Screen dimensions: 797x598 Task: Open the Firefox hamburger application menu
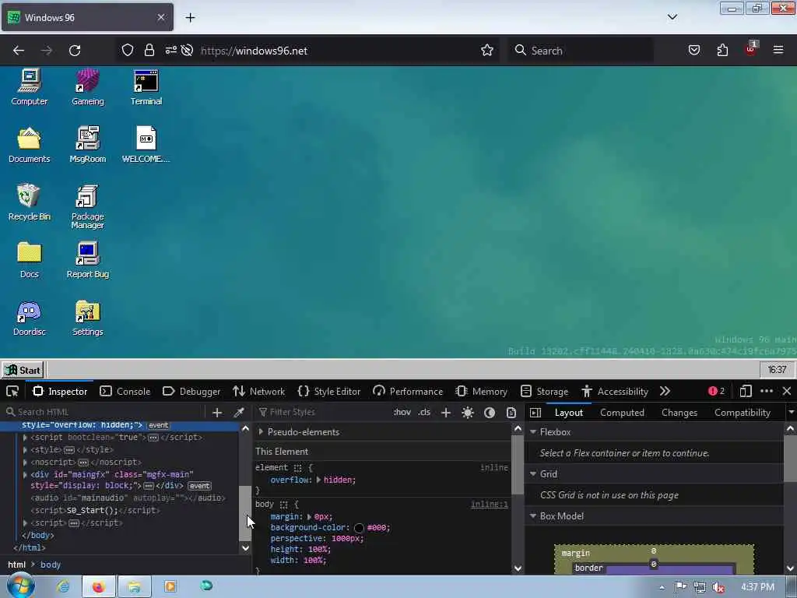tap(778, 50)
